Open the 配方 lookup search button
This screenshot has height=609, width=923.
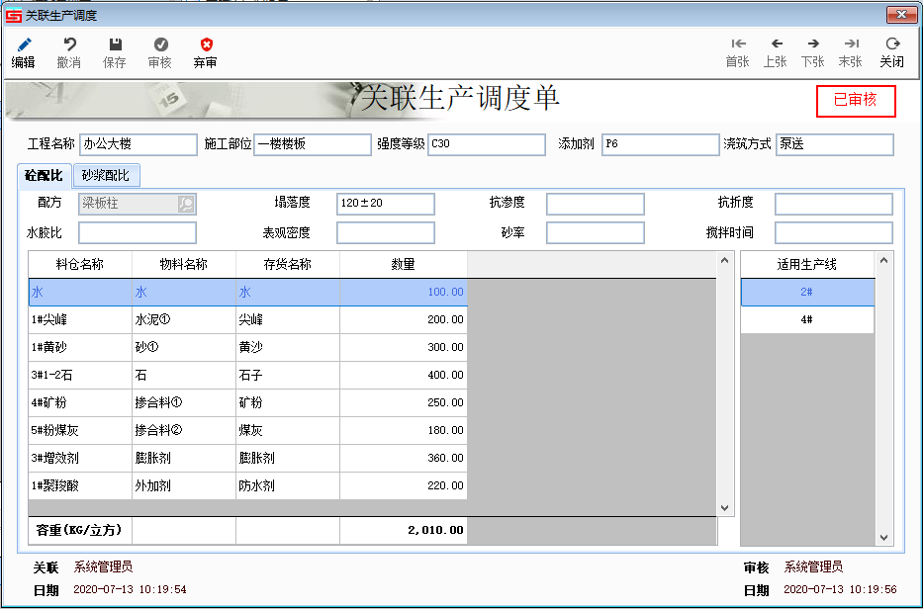click(x=186, y=204)
